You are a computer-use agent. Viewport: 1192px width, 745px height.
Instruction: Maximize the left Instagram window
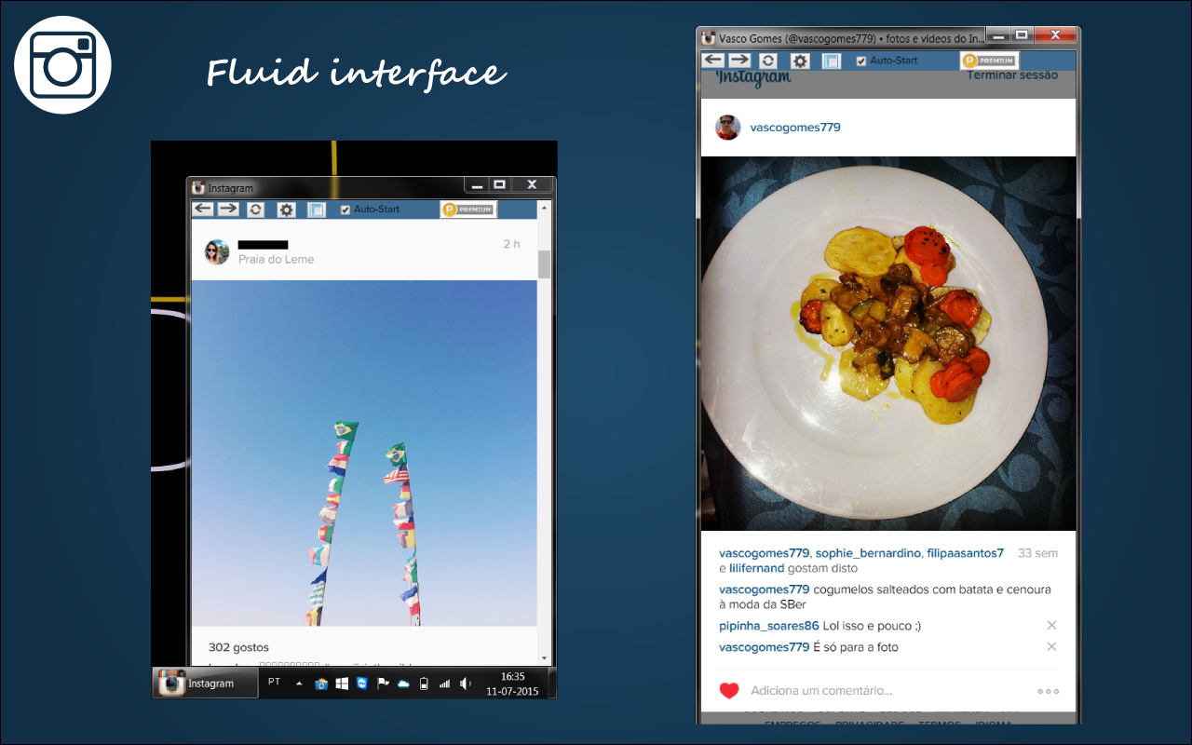coord(500,185)
